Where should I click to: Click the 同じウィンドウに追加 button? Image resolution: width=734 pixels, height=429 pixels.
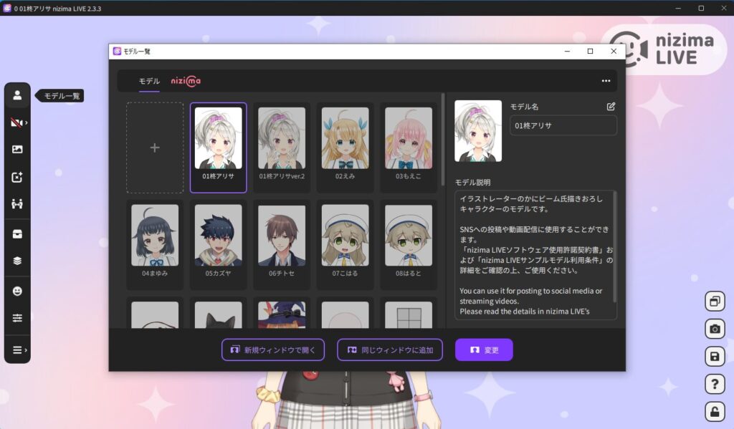(390, 350)
